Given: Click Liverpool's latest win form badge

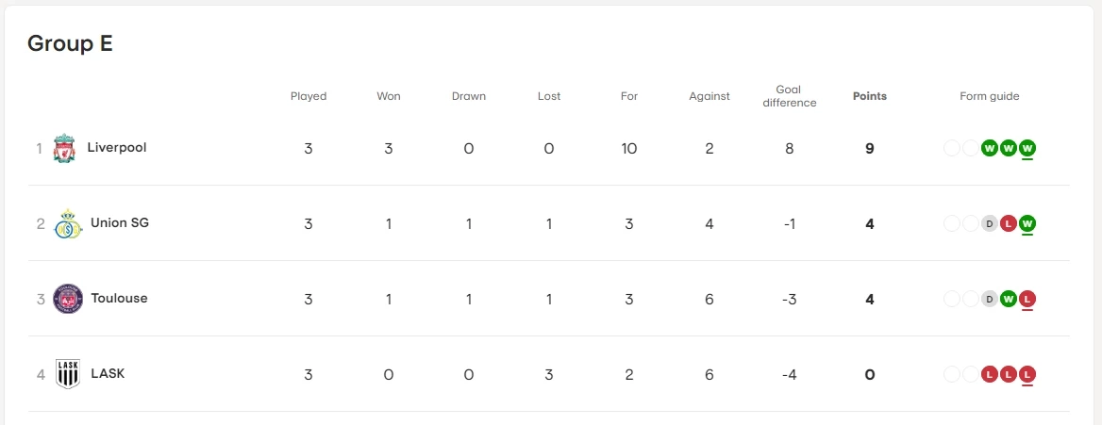Looking at the screenshot, I should tap(1027, 148).
